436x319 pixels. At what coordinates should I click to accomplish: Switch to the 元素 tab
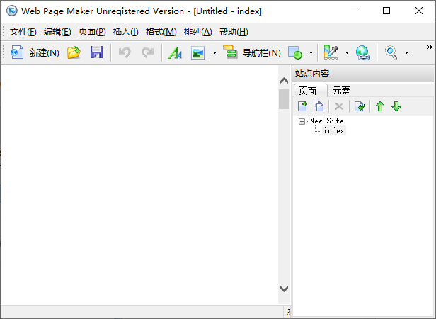(x=341, y=91)
